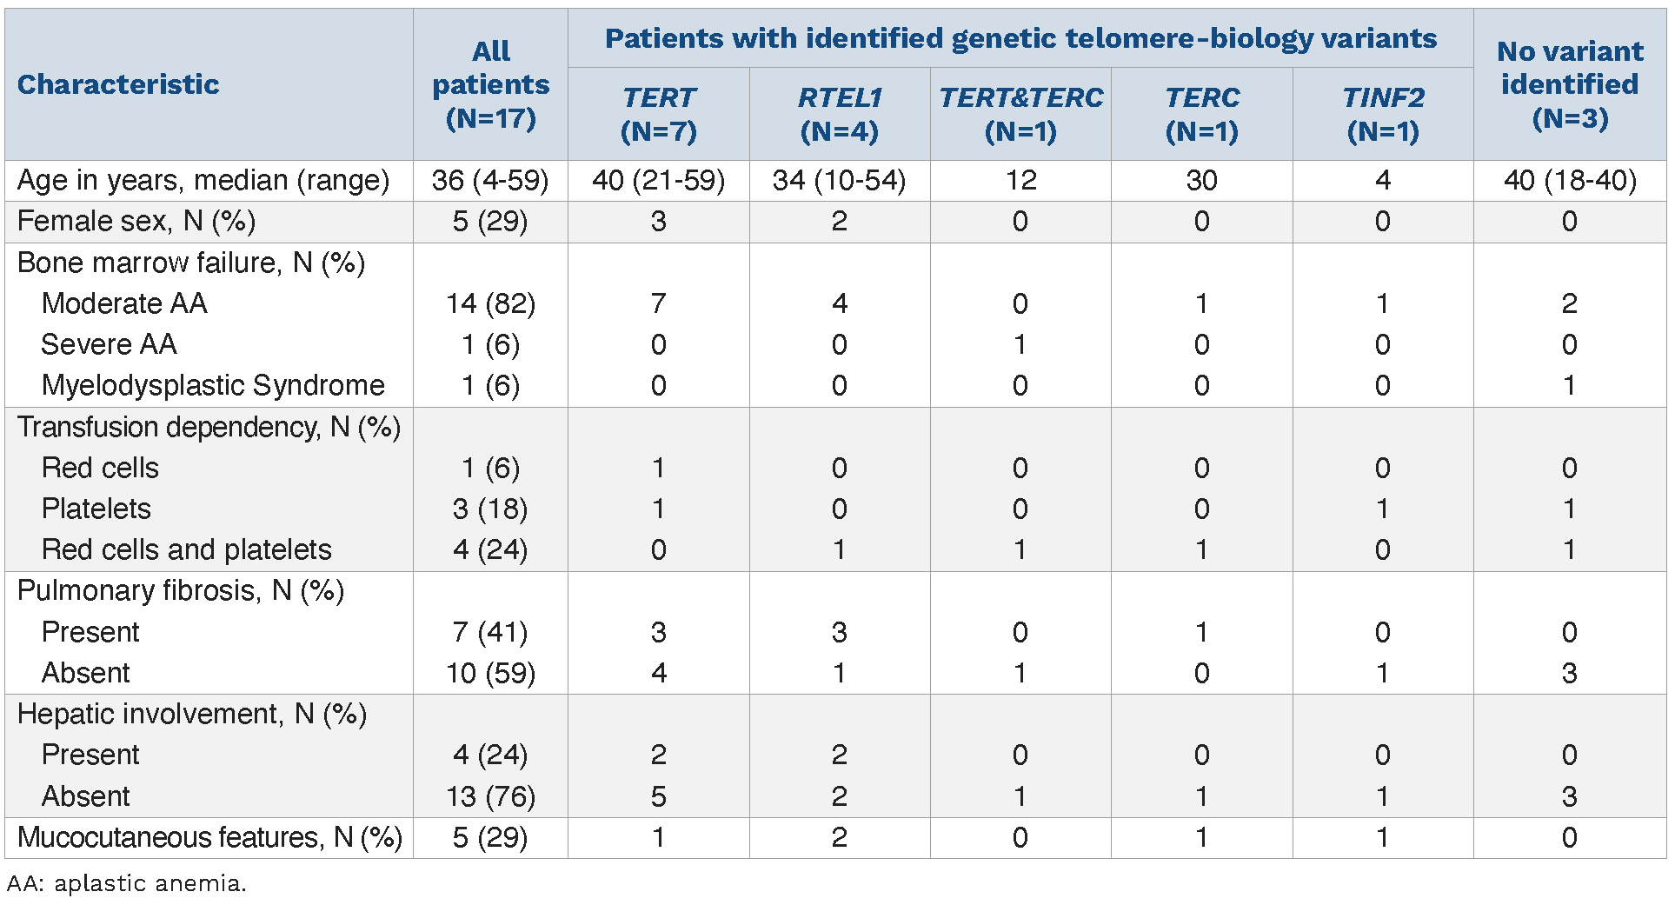
Task: Click the Red cells and platelets row label
Action: tap(186, 549)
